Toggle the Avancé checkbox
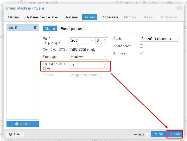 pos(147,134)
